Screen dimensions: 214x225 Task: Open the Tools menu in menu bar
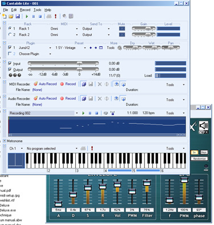[x=38, y=10]
